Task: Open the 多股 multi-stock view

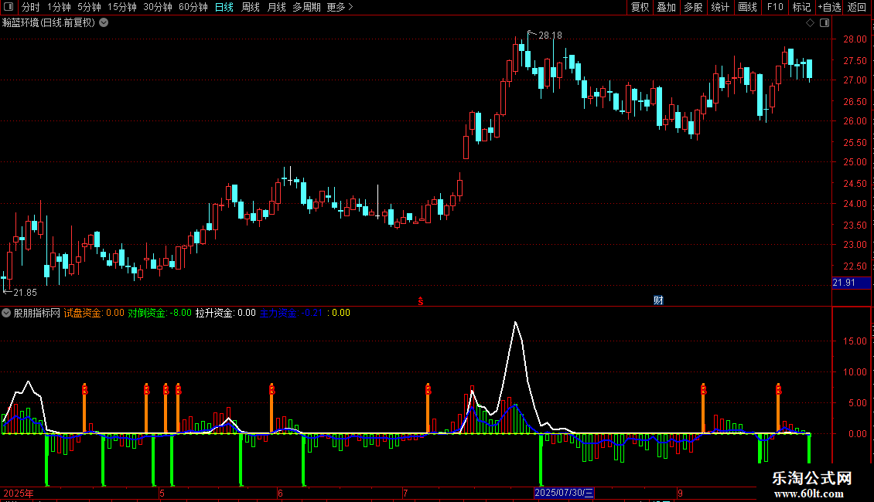Action: click(x=693, y=7)
